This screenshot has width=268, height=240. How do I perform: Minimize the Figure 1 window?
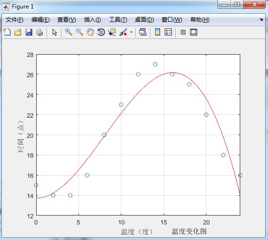pyautogui.click(x=224, y=5)
